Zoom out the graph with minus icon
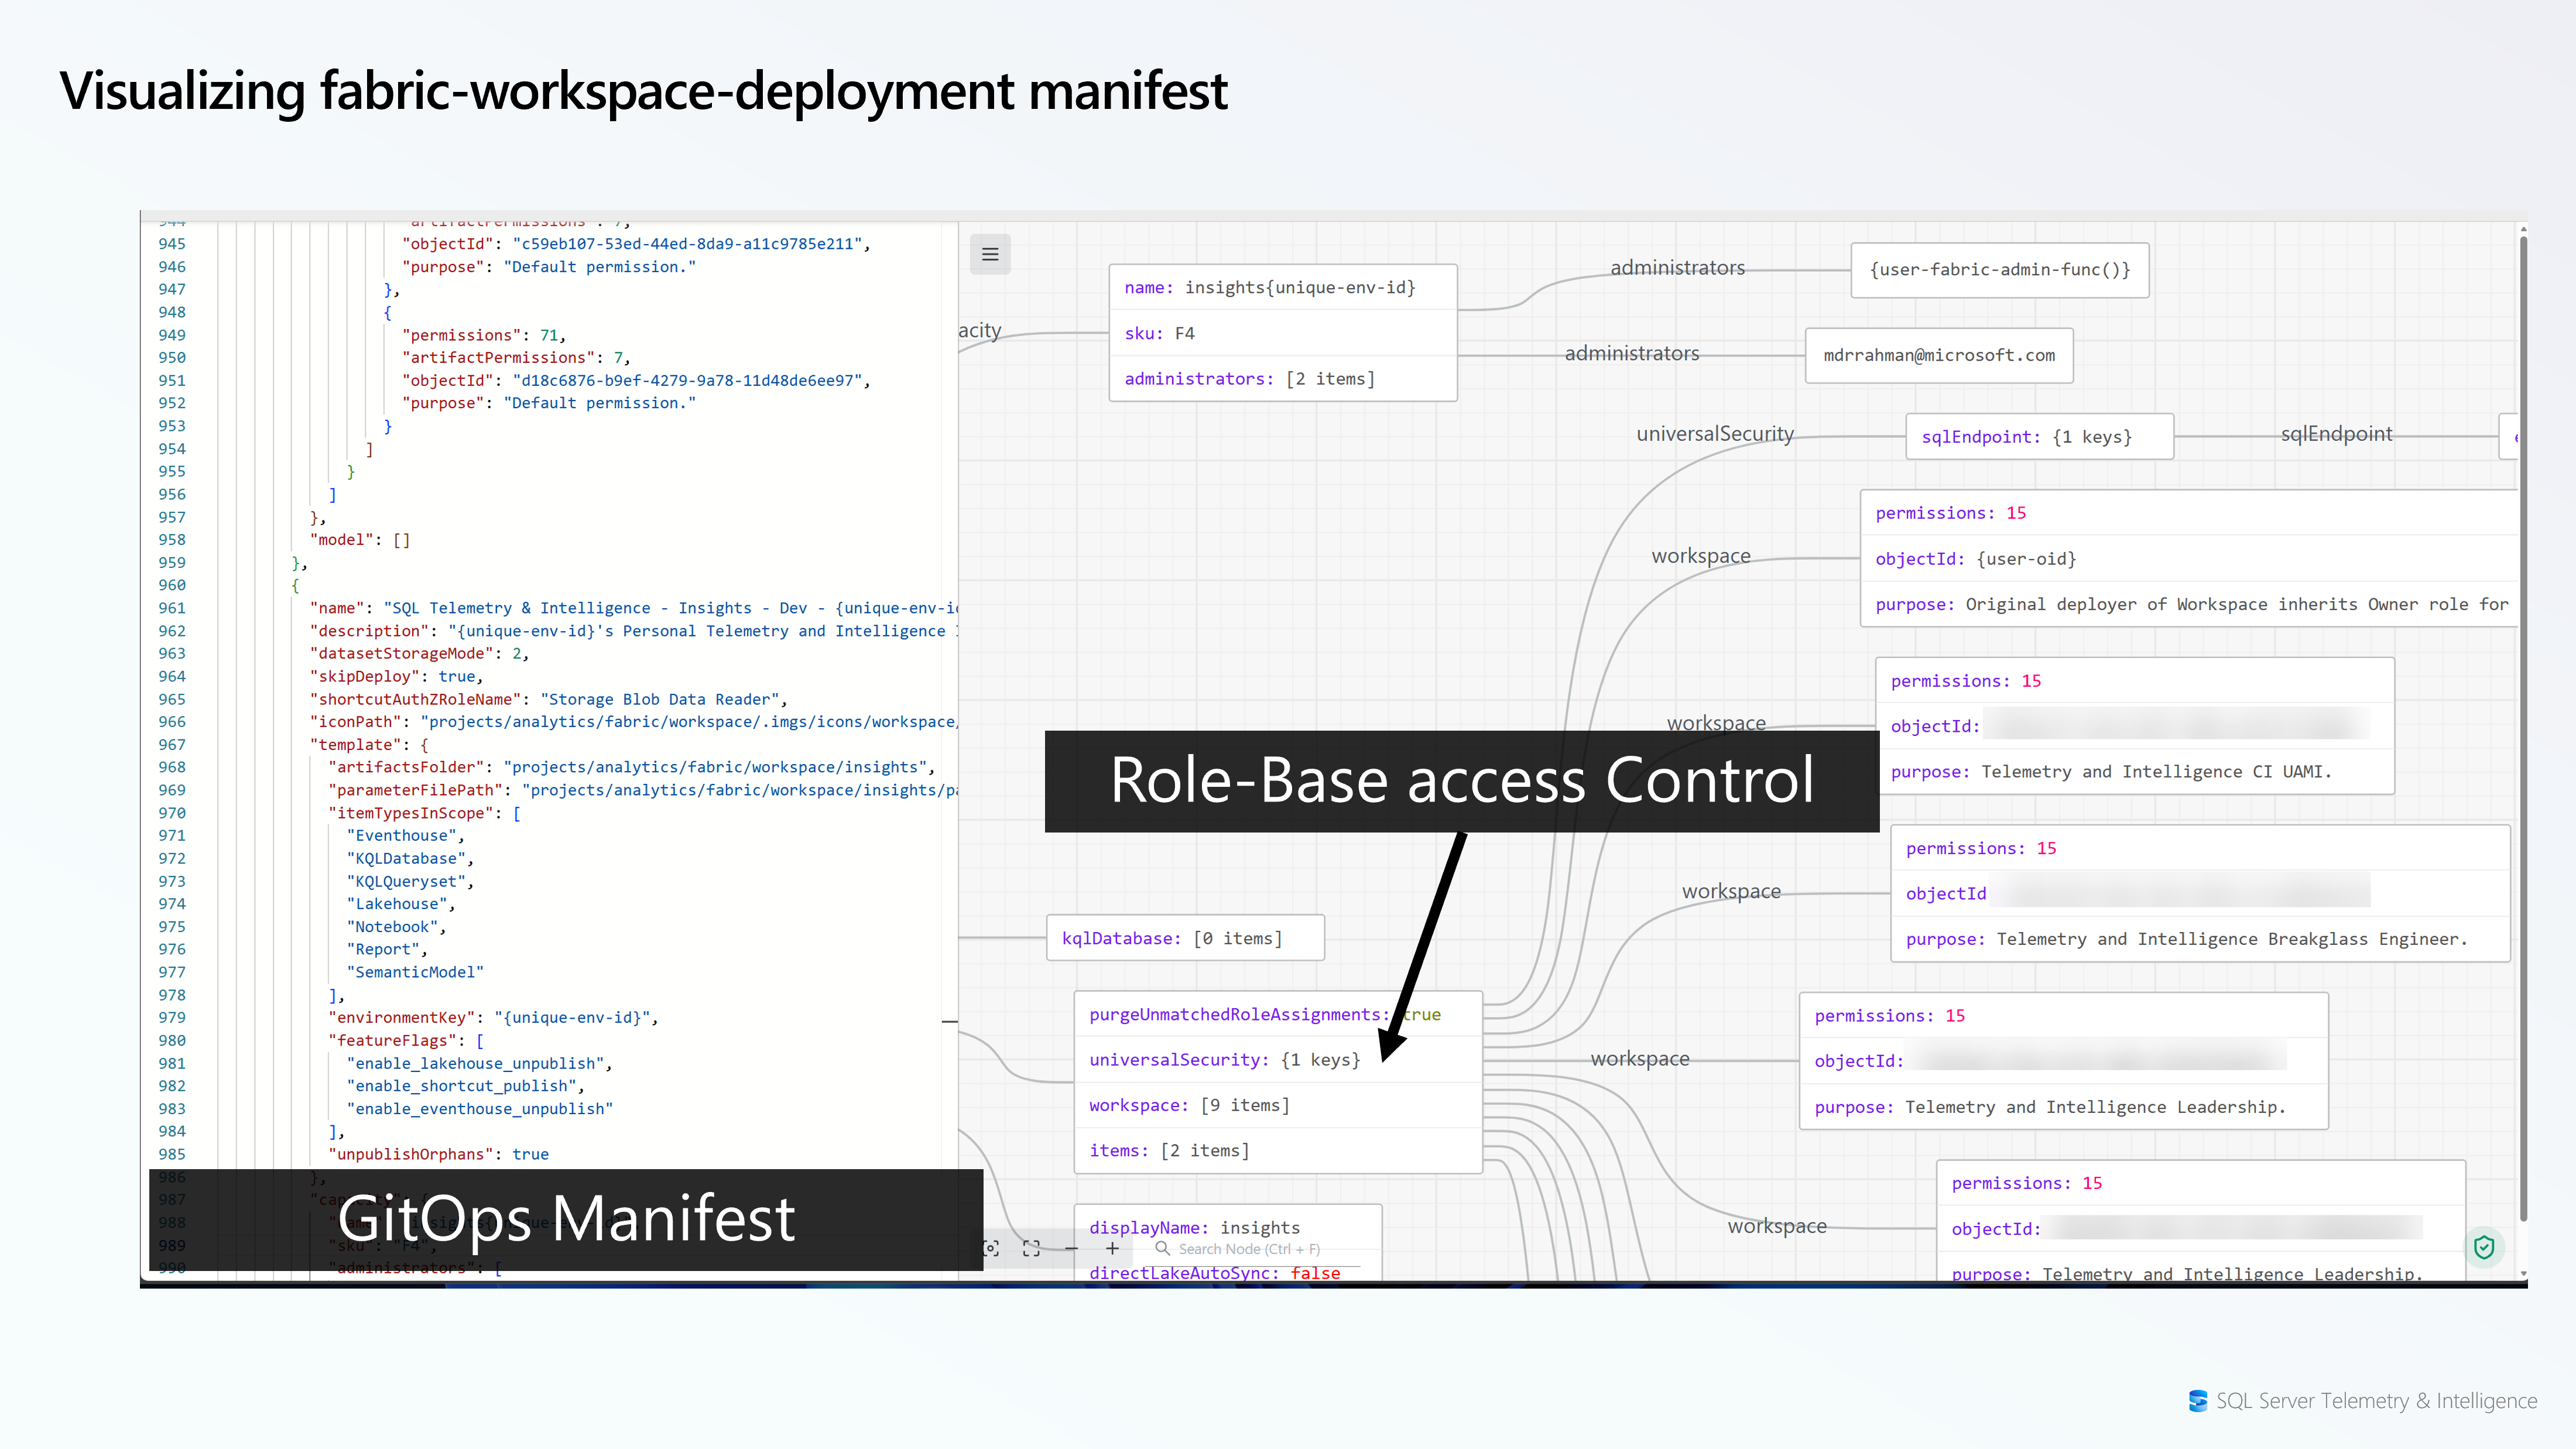 click(1071, 1248)
